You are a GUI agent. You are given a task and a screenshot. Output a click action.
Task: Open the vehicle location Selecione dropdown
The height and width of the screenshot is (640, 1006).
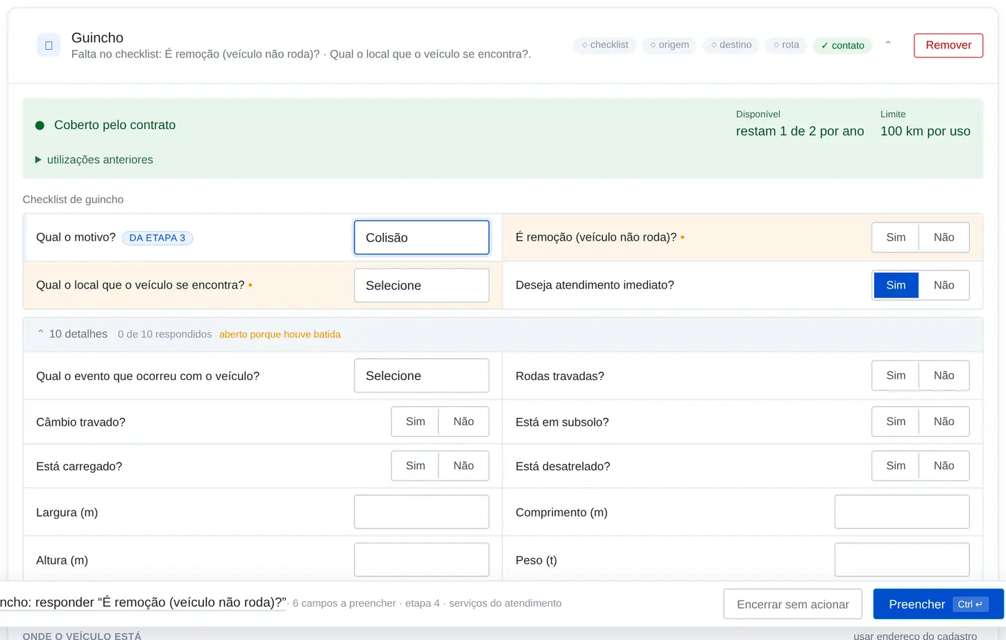422,285
